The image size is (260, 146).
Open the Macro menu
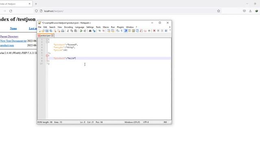(x=106, y=27)
